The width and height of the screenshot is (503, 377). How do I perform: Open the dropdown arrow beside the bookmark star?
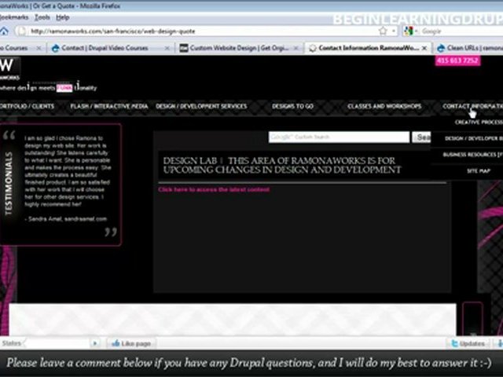[393, 31]
